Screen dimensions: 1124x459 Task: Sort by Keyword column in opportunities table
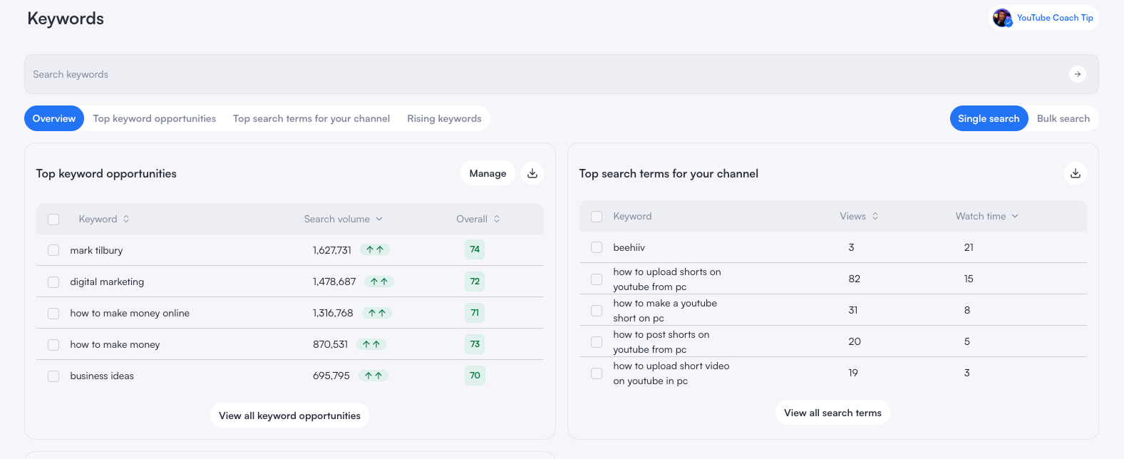click(104, 219)
